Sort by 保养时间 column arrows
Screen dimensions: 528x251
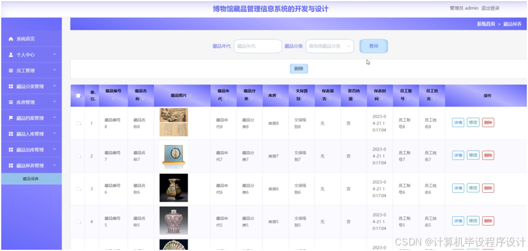tap(382, 99)
